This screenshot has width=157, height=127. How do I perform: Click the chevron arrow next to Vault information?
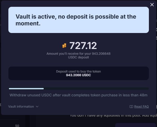37,107
